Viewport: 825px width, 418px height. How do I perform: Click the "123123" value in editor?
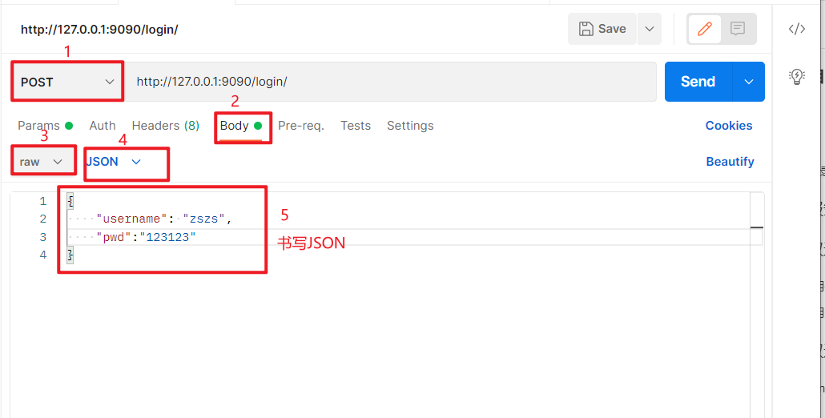click(x=167, y=237)
